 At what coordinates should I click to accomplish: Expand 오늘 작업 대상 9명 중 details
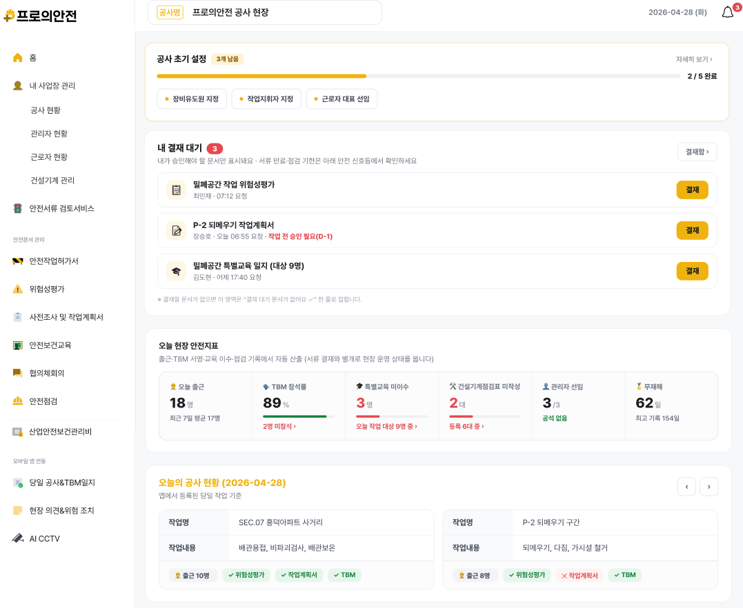(x=386, y=427)
